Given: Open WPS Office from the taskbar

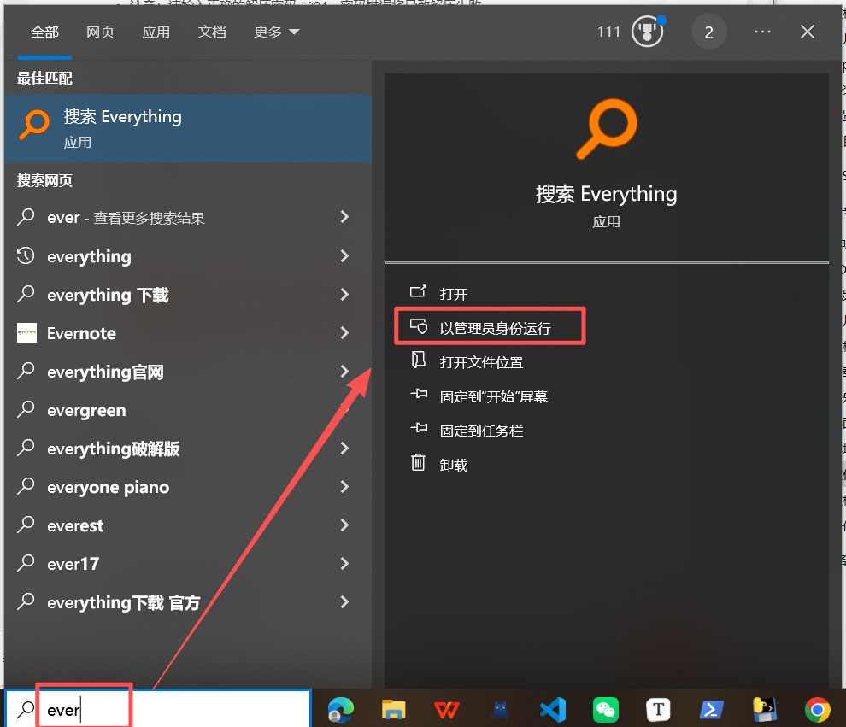Looking at the screenshot, I should (446, 710).
